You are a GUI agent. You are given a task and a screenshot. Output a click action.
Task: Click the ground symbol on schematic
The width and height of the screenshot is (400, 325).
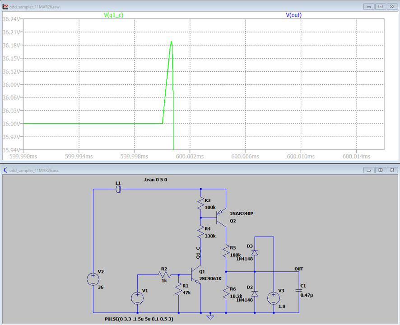click(x=210, y=315)
